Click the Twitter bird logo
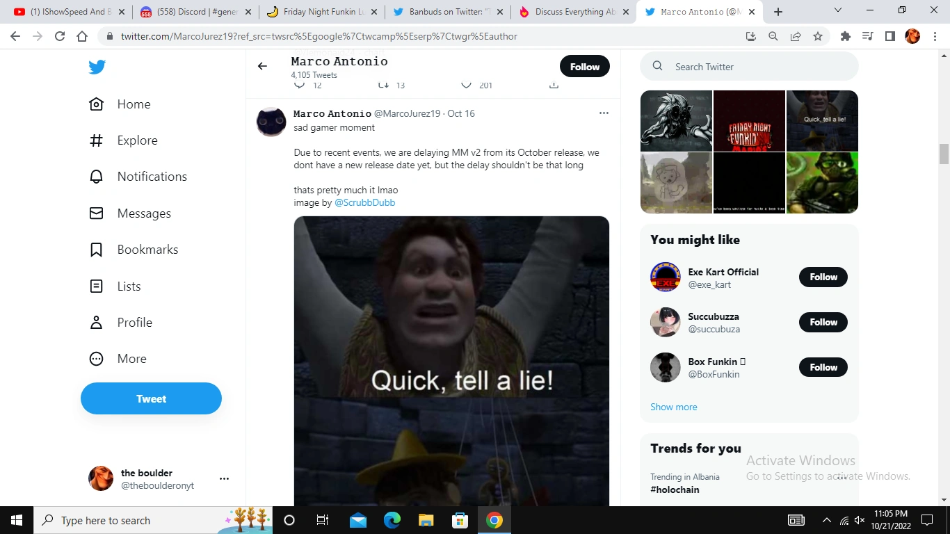The width and height of the screenshot is (950, 534). [97, 67]
